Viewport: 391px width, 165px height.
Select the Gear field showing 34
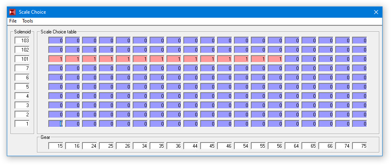click(140, 146)
